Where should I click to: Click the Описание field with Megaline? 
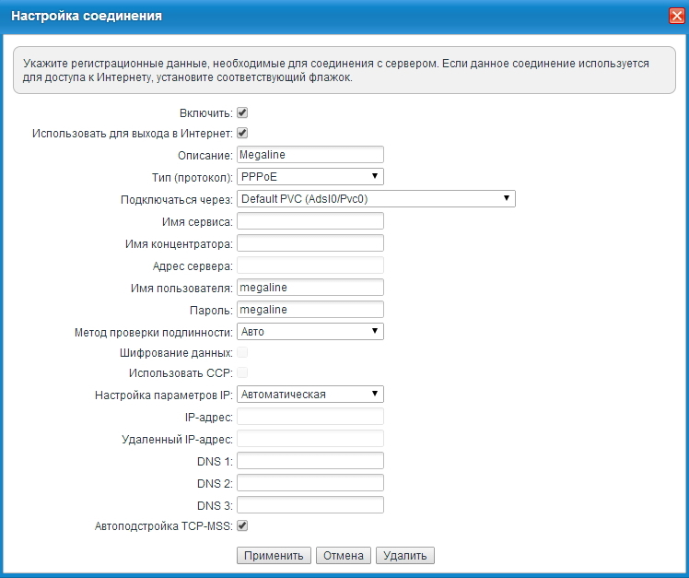[x=309, y=155]
